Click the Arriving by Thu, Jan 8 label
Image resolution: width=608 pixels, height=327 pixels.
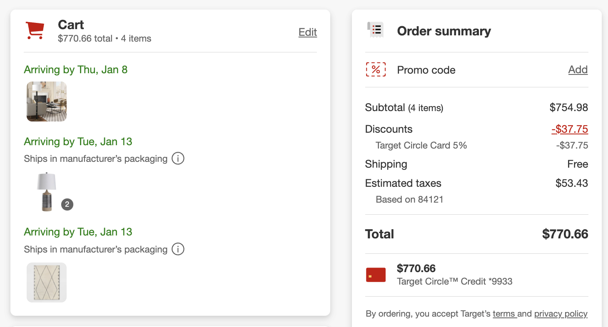pyautogui.click(x=76, y=69)
